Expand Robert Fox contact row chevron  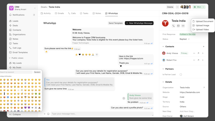point(203,60)
